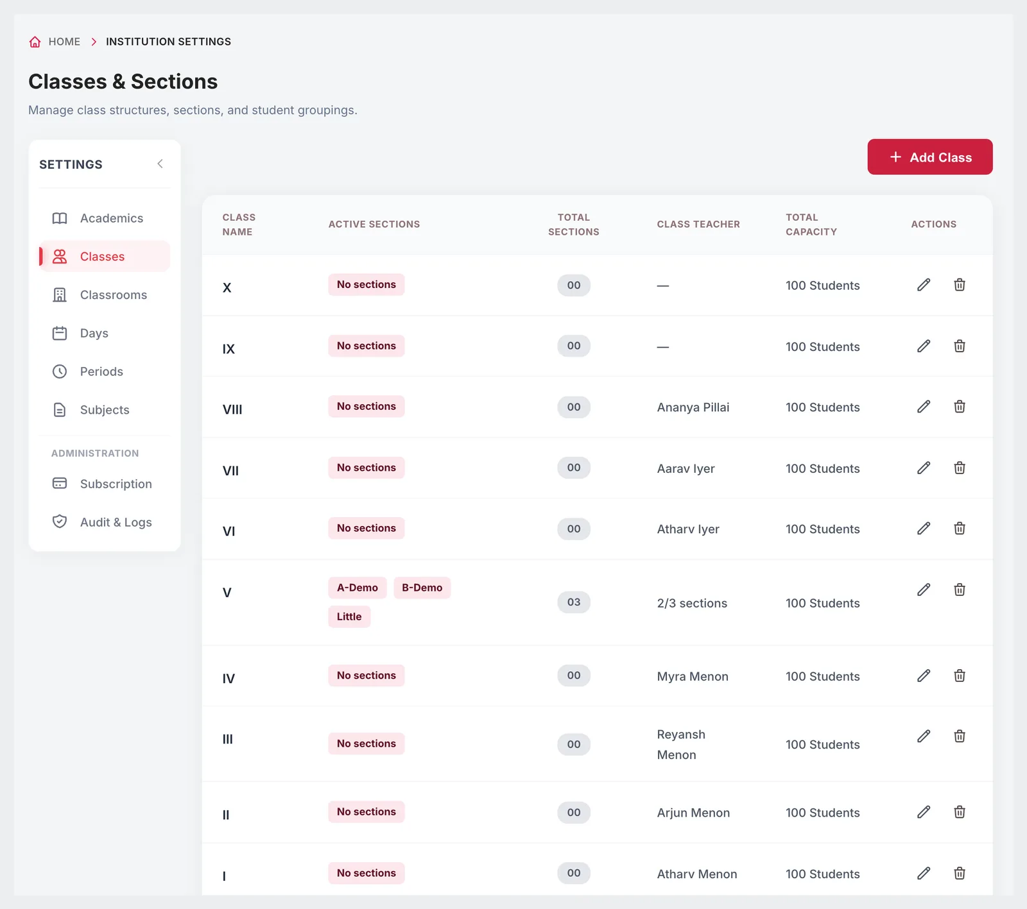Screen dimensions: 1027x909
Task: Open Subjects in the sidebar
Action: [x=105, y=410]
